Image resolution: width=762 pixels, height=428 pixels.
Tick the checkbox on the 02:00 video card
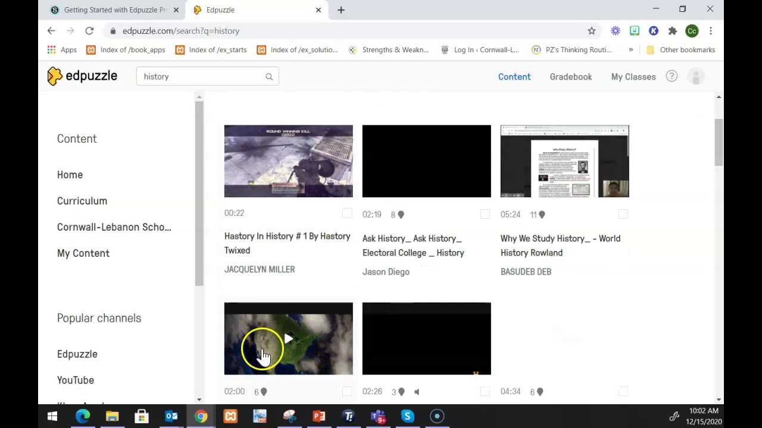coord(347,391)
